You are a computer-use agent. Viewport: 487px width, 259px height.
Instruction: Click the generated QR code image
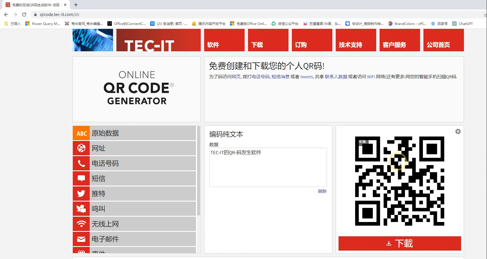pos(400,181)
